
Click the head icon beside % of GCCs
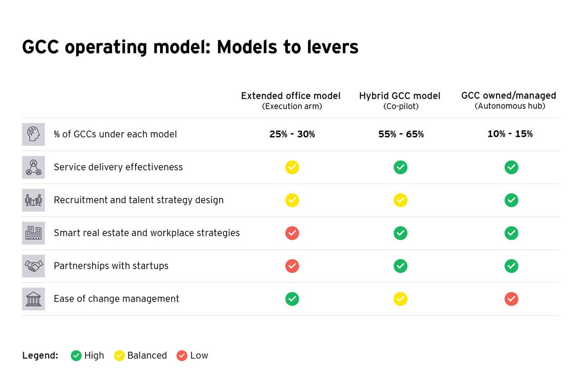pos(33,134)
